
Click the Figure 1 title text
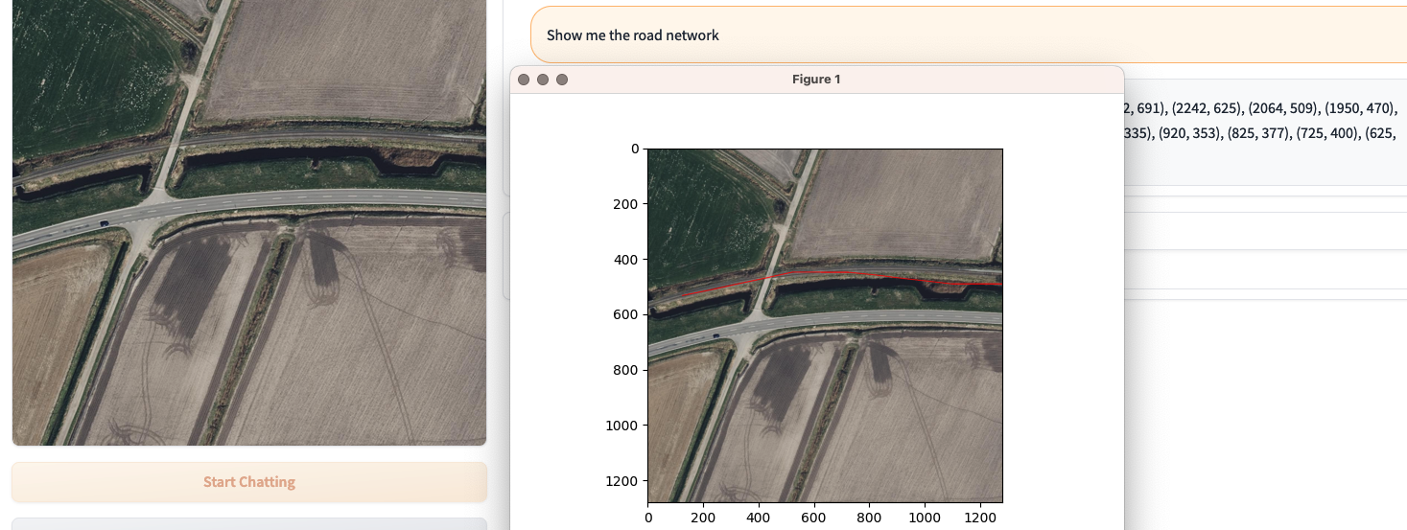point(815,80)
